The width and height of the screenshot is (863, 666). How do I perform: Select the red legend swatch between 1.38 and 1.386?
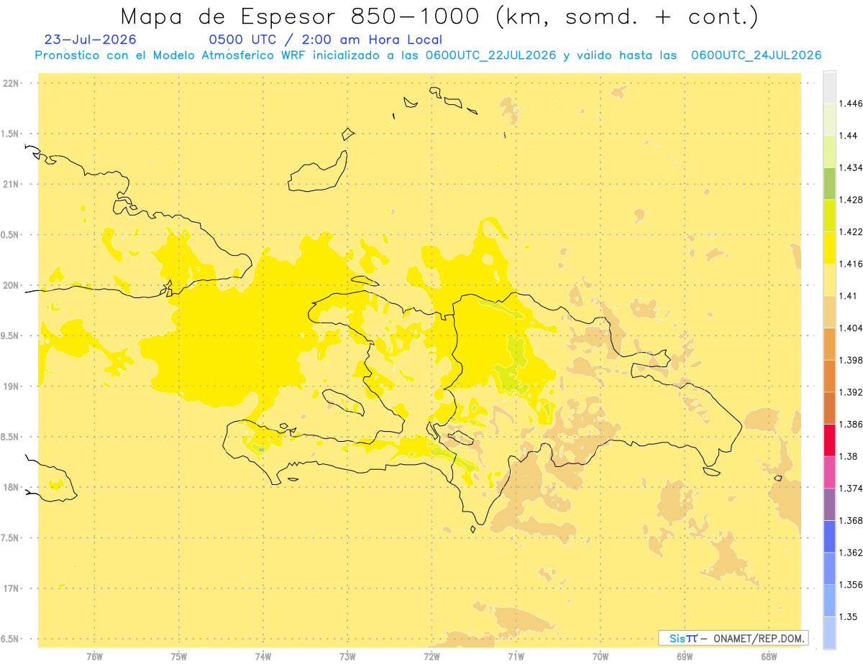click(829, 440)
